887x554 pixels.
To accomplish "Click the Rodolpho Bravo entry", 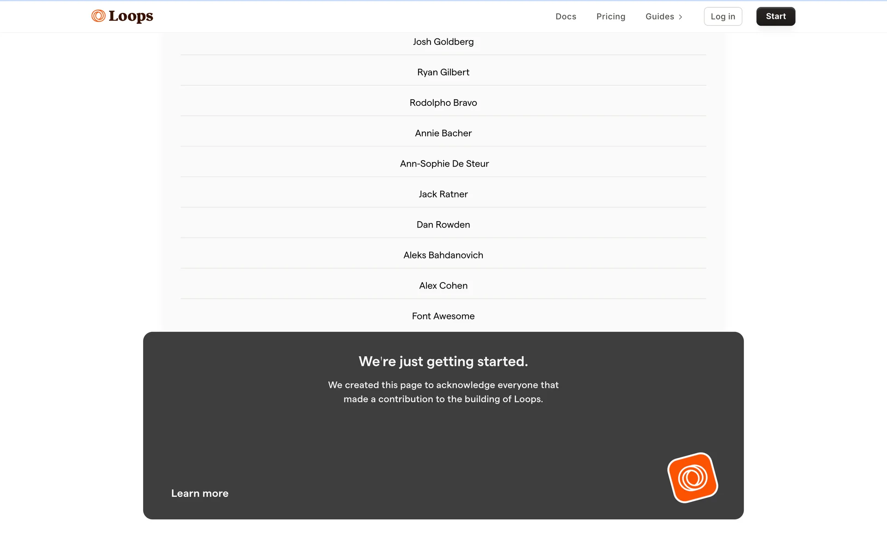I will tap(443, 103).
